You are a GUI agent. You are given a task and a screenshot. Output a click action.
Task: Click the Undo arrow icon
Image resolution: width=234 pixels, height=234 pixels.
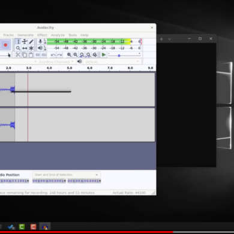tap(53, 55)
